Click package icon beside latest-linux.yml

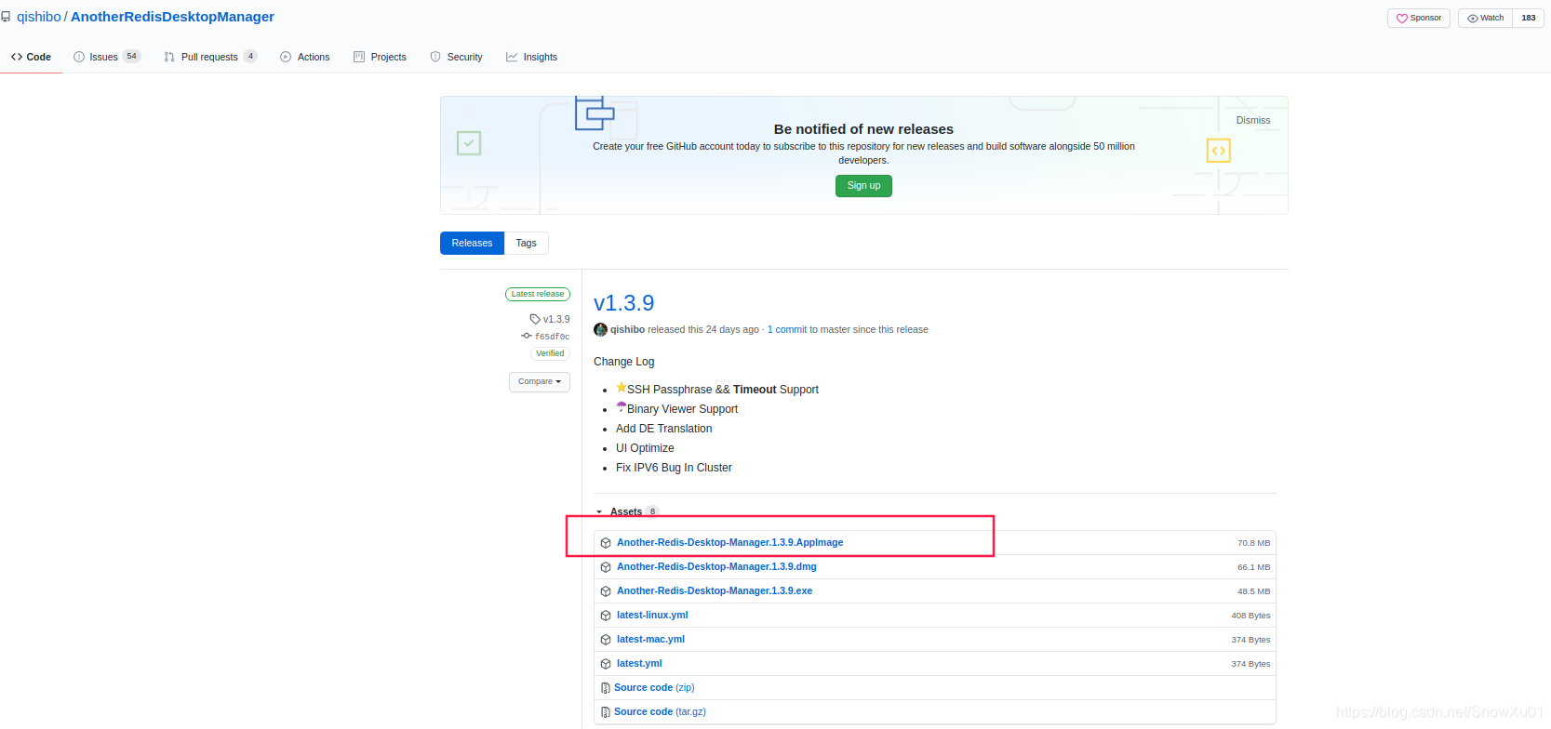606,616
